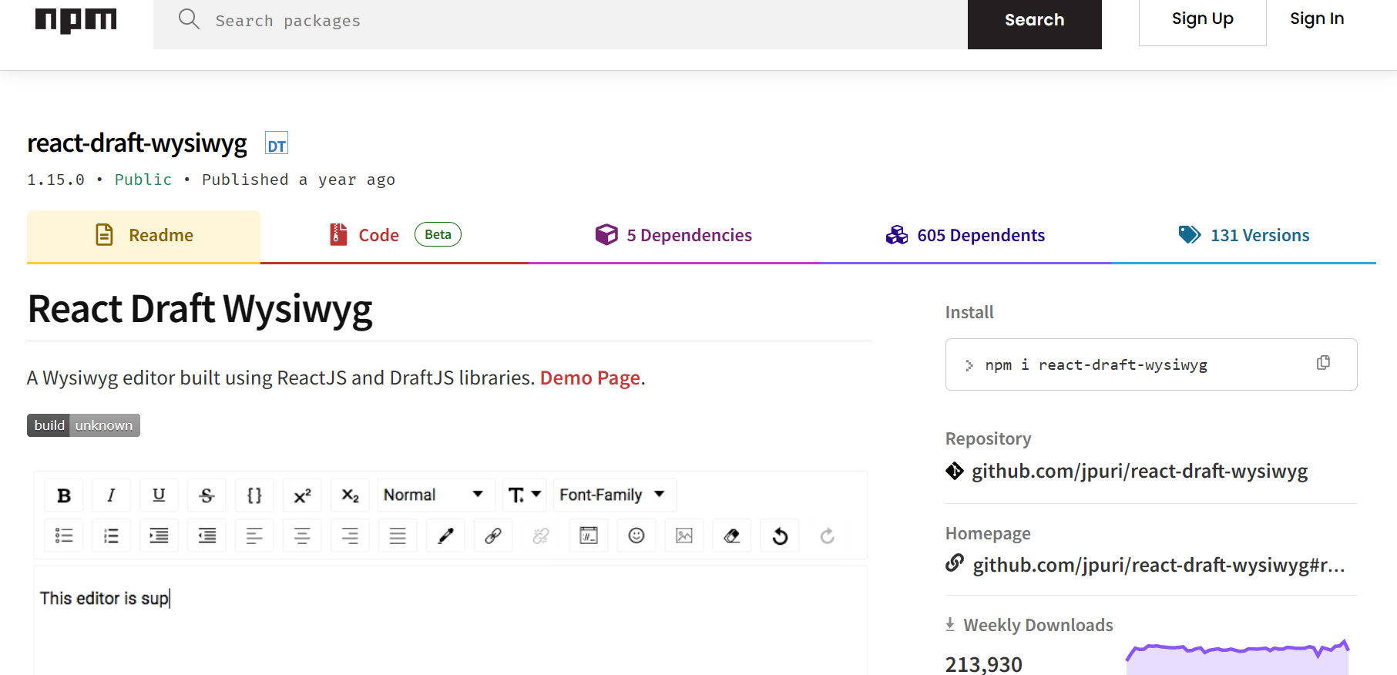Open the Demo Page link
The image size is (1397, 675).
tap(590, 378)
